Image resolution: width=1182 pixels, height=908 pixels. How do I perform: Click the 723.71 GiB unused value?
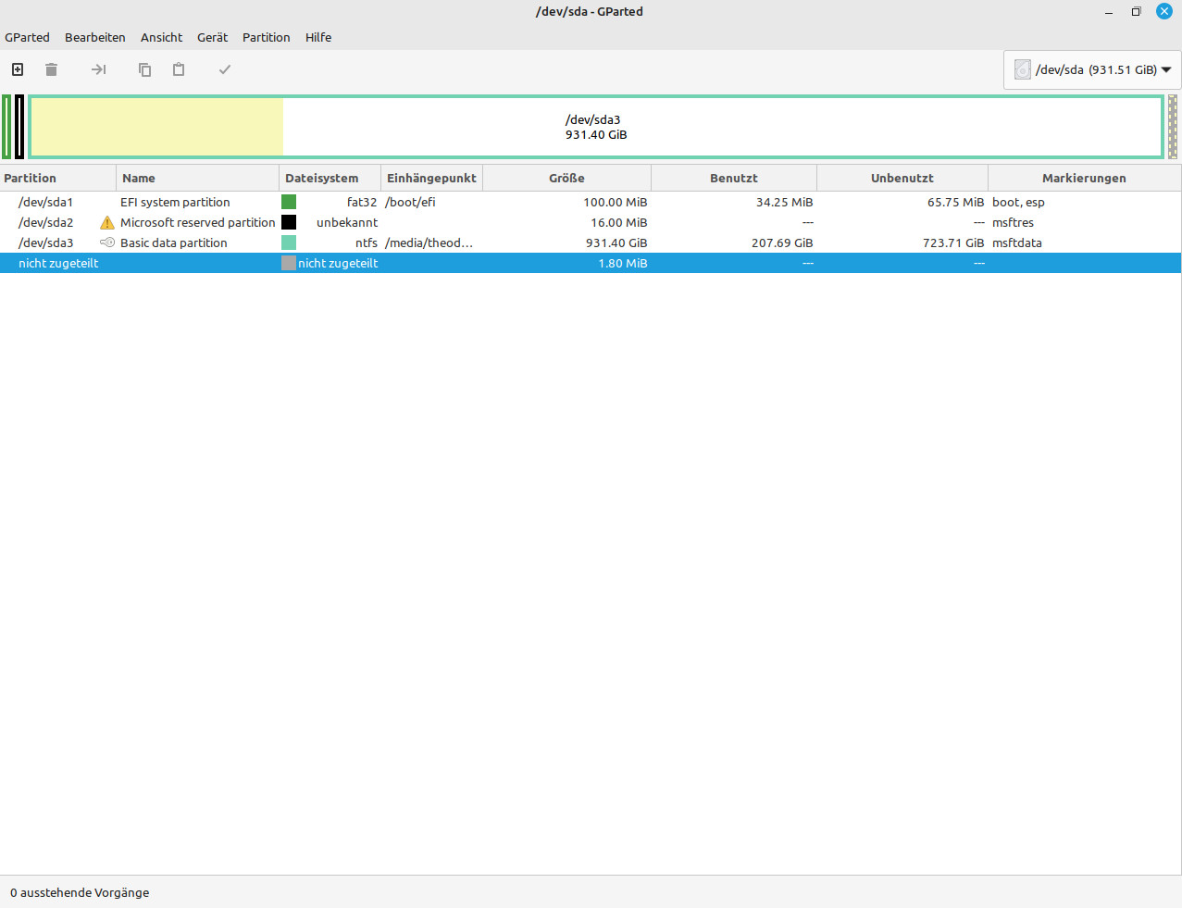point(953,243)
